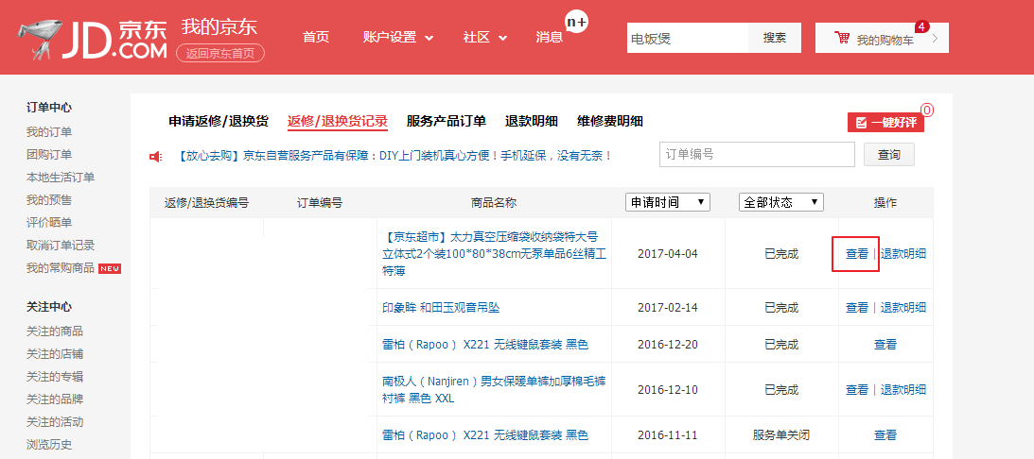Open 浏览历史 in sidebar
This screenshot has height=459, width=1034.
click(x=49, y=445)
